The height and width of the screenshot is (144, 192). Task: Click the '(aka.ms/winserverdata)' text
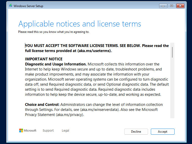pos(100,110)
